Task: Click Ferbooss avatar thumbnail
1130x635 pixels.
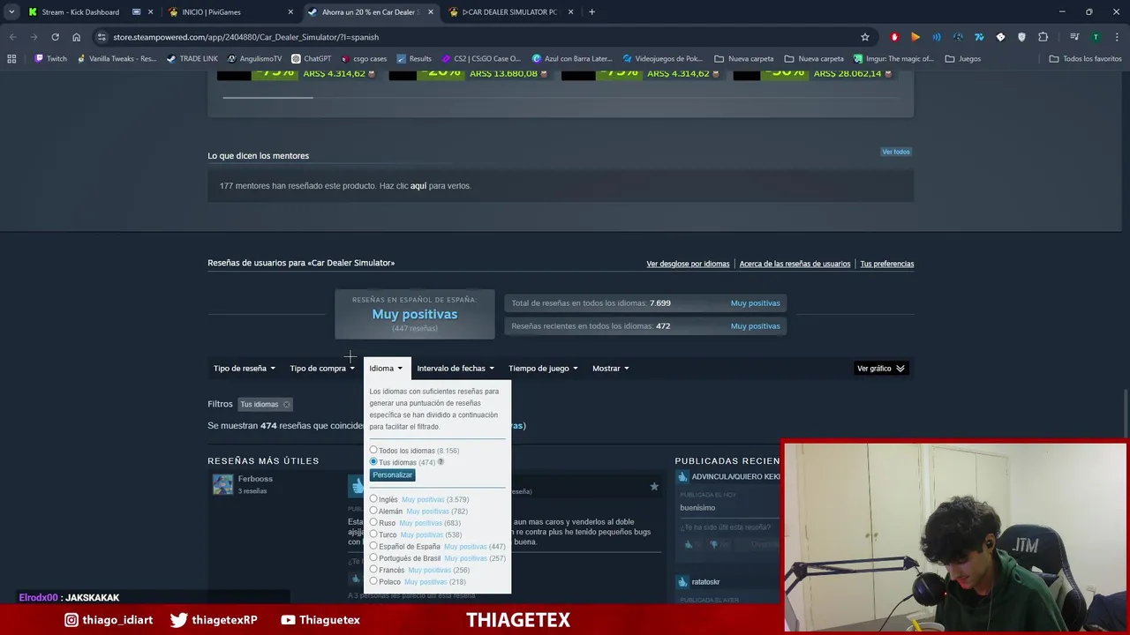Action: [222, 484]
